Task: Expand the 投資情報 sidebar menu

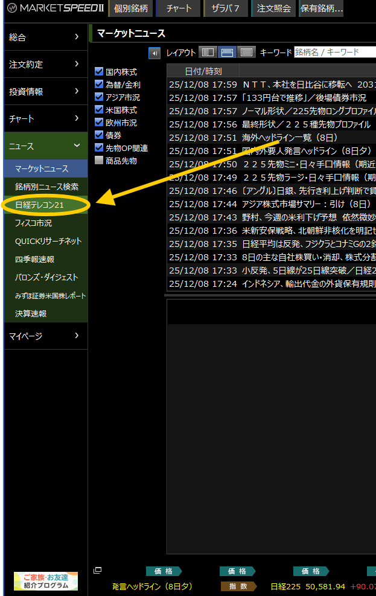Action: coord(46,91)
